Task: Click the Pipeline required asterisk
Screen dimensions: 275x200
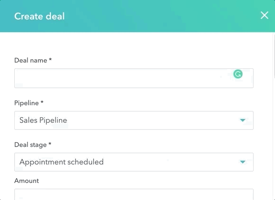Action: tap(42, 102)
